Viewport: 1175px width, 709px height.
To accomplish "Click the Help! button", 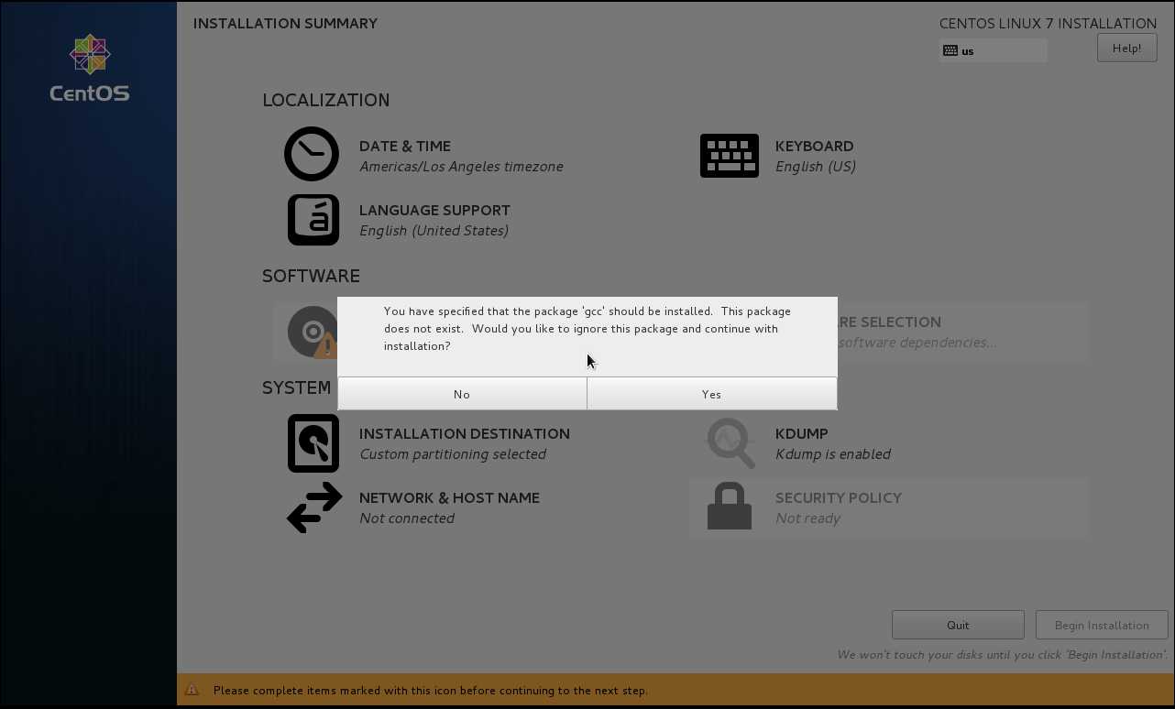I will pos(1126,48).
